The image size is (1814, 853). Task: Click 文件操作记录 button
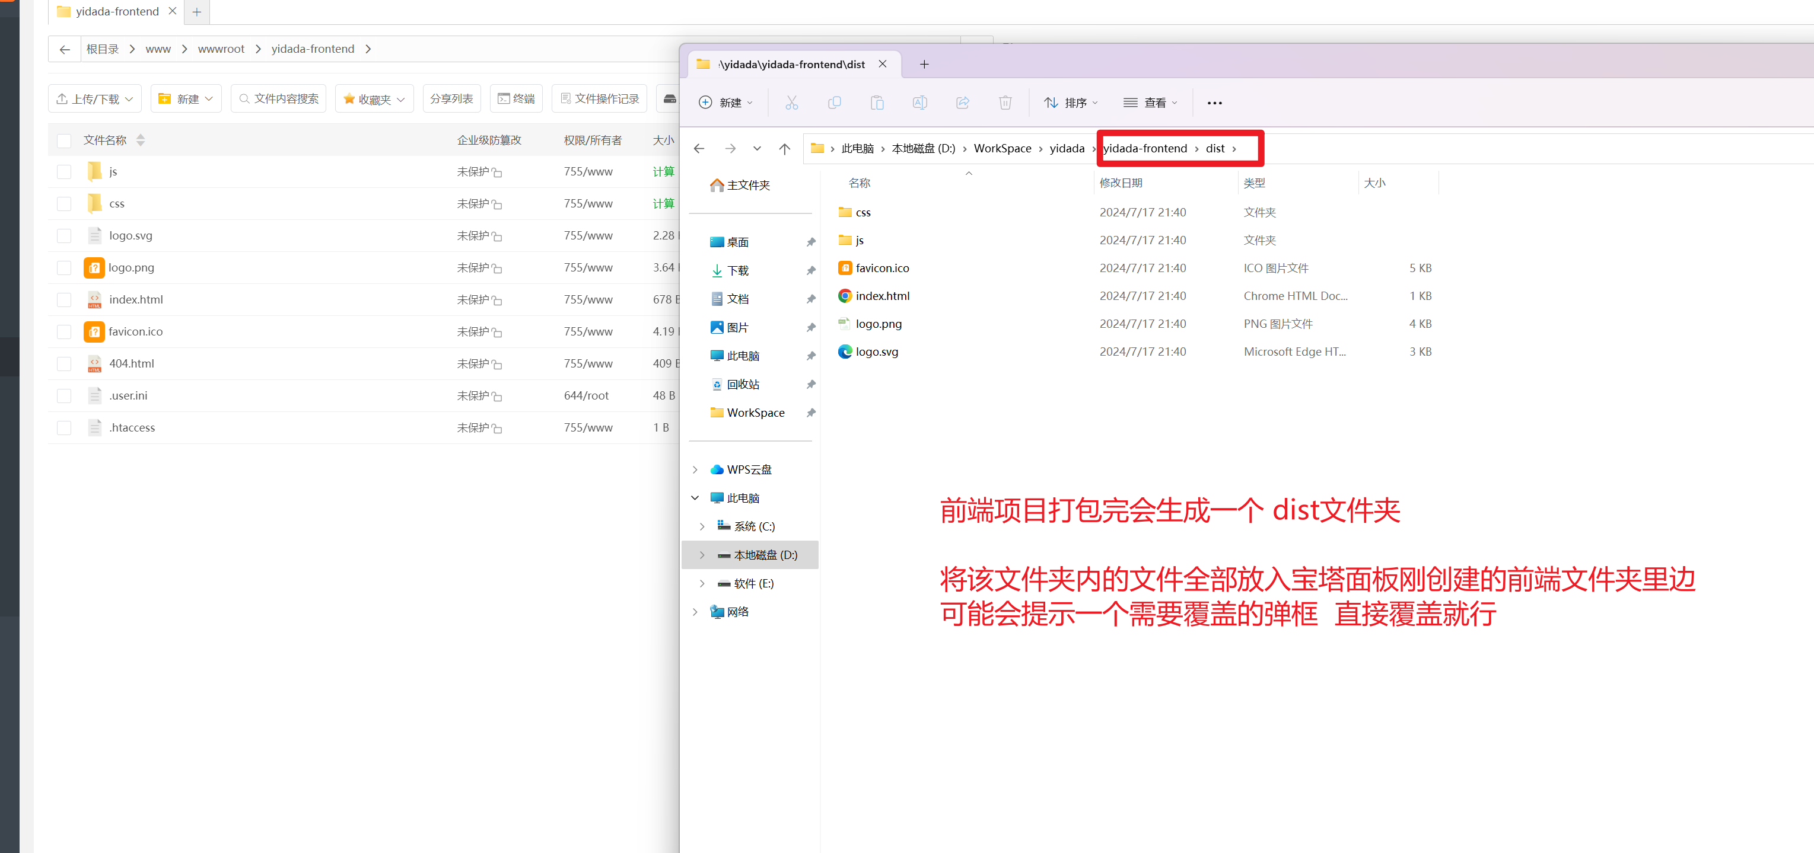point(599,99)
